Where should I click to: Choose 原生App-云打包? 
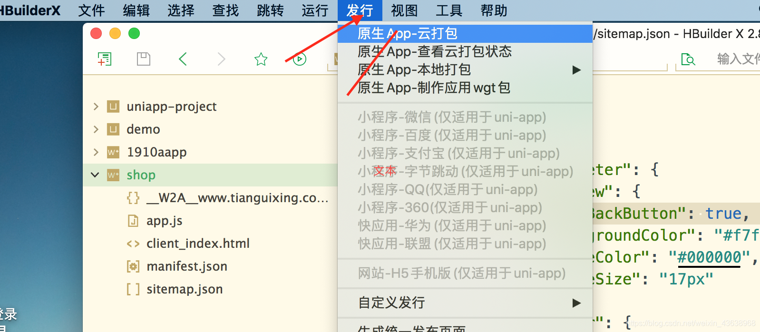[x=465, y=33]
